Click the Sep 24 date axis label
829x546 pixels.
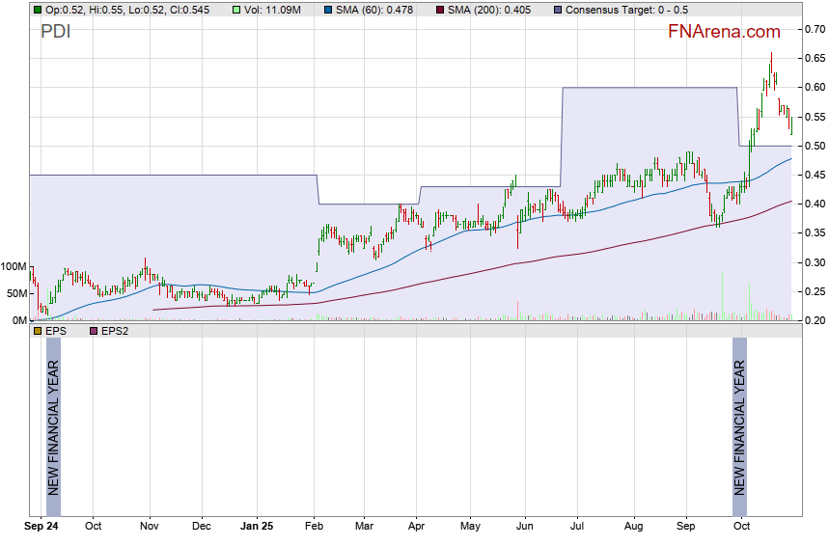(41, 528)
